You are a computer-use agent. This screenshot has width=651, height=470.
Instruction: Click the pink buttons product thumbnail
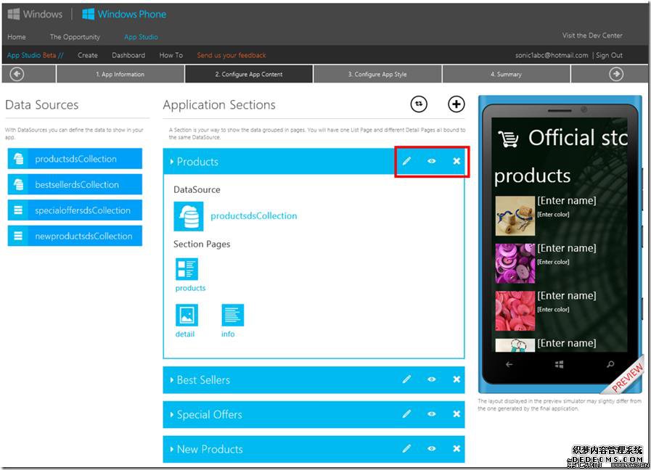point(515,310)
